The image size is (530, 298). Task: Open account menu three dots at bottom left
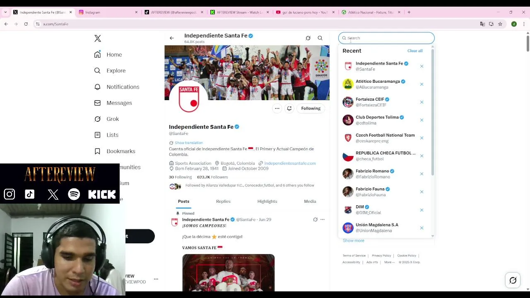point(156,279)
